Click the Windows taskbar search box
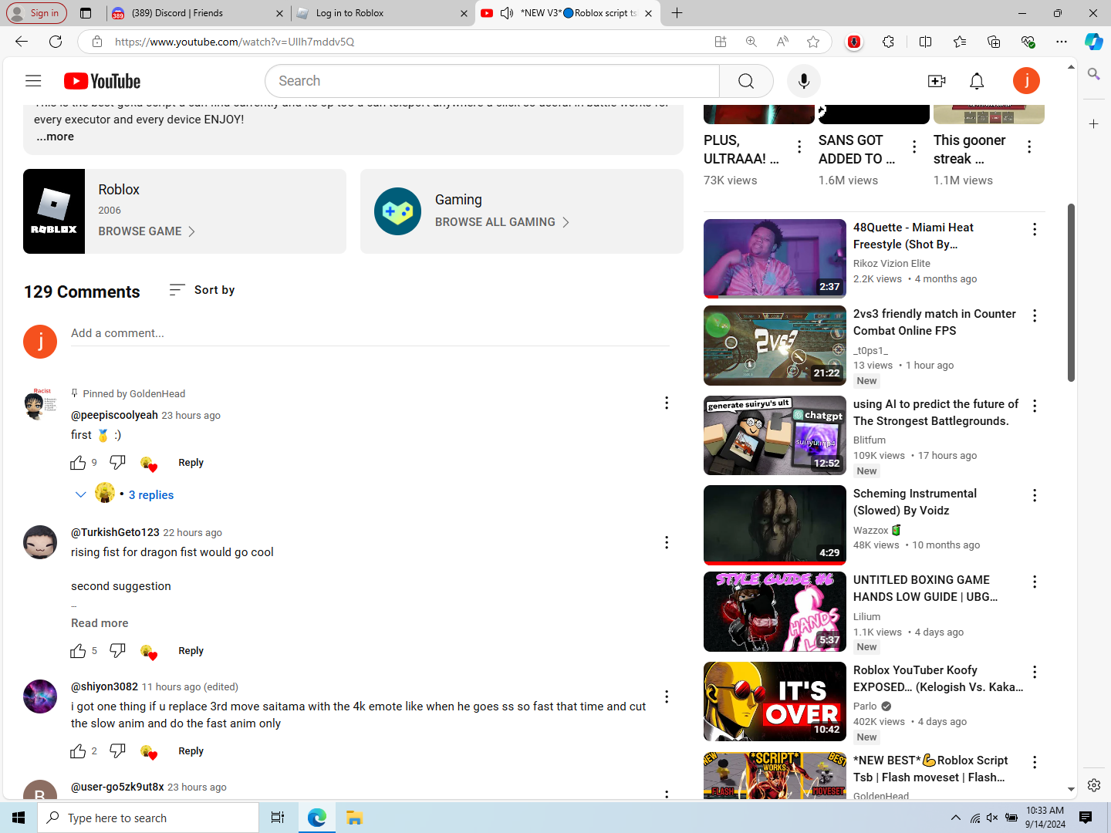This screenshot has height=833, width=1111. pos(148,818)
